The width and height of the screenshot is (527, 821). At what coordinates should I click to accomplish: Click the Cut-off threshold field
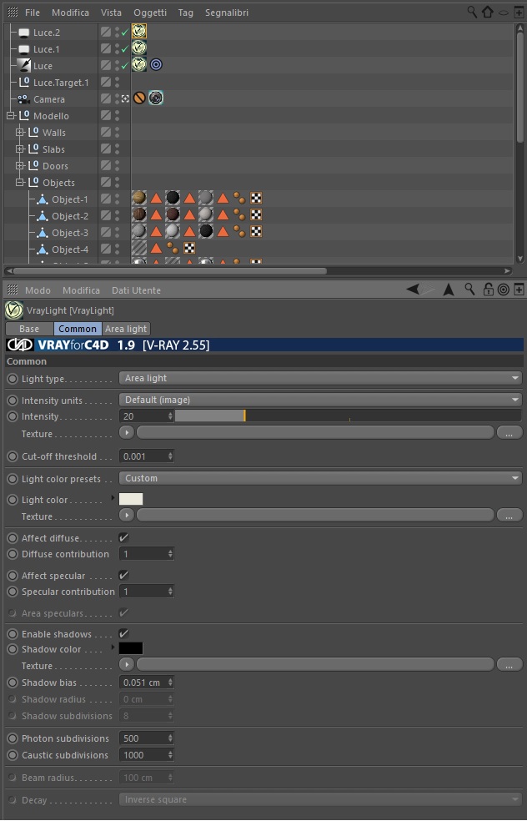pos(146,456)
